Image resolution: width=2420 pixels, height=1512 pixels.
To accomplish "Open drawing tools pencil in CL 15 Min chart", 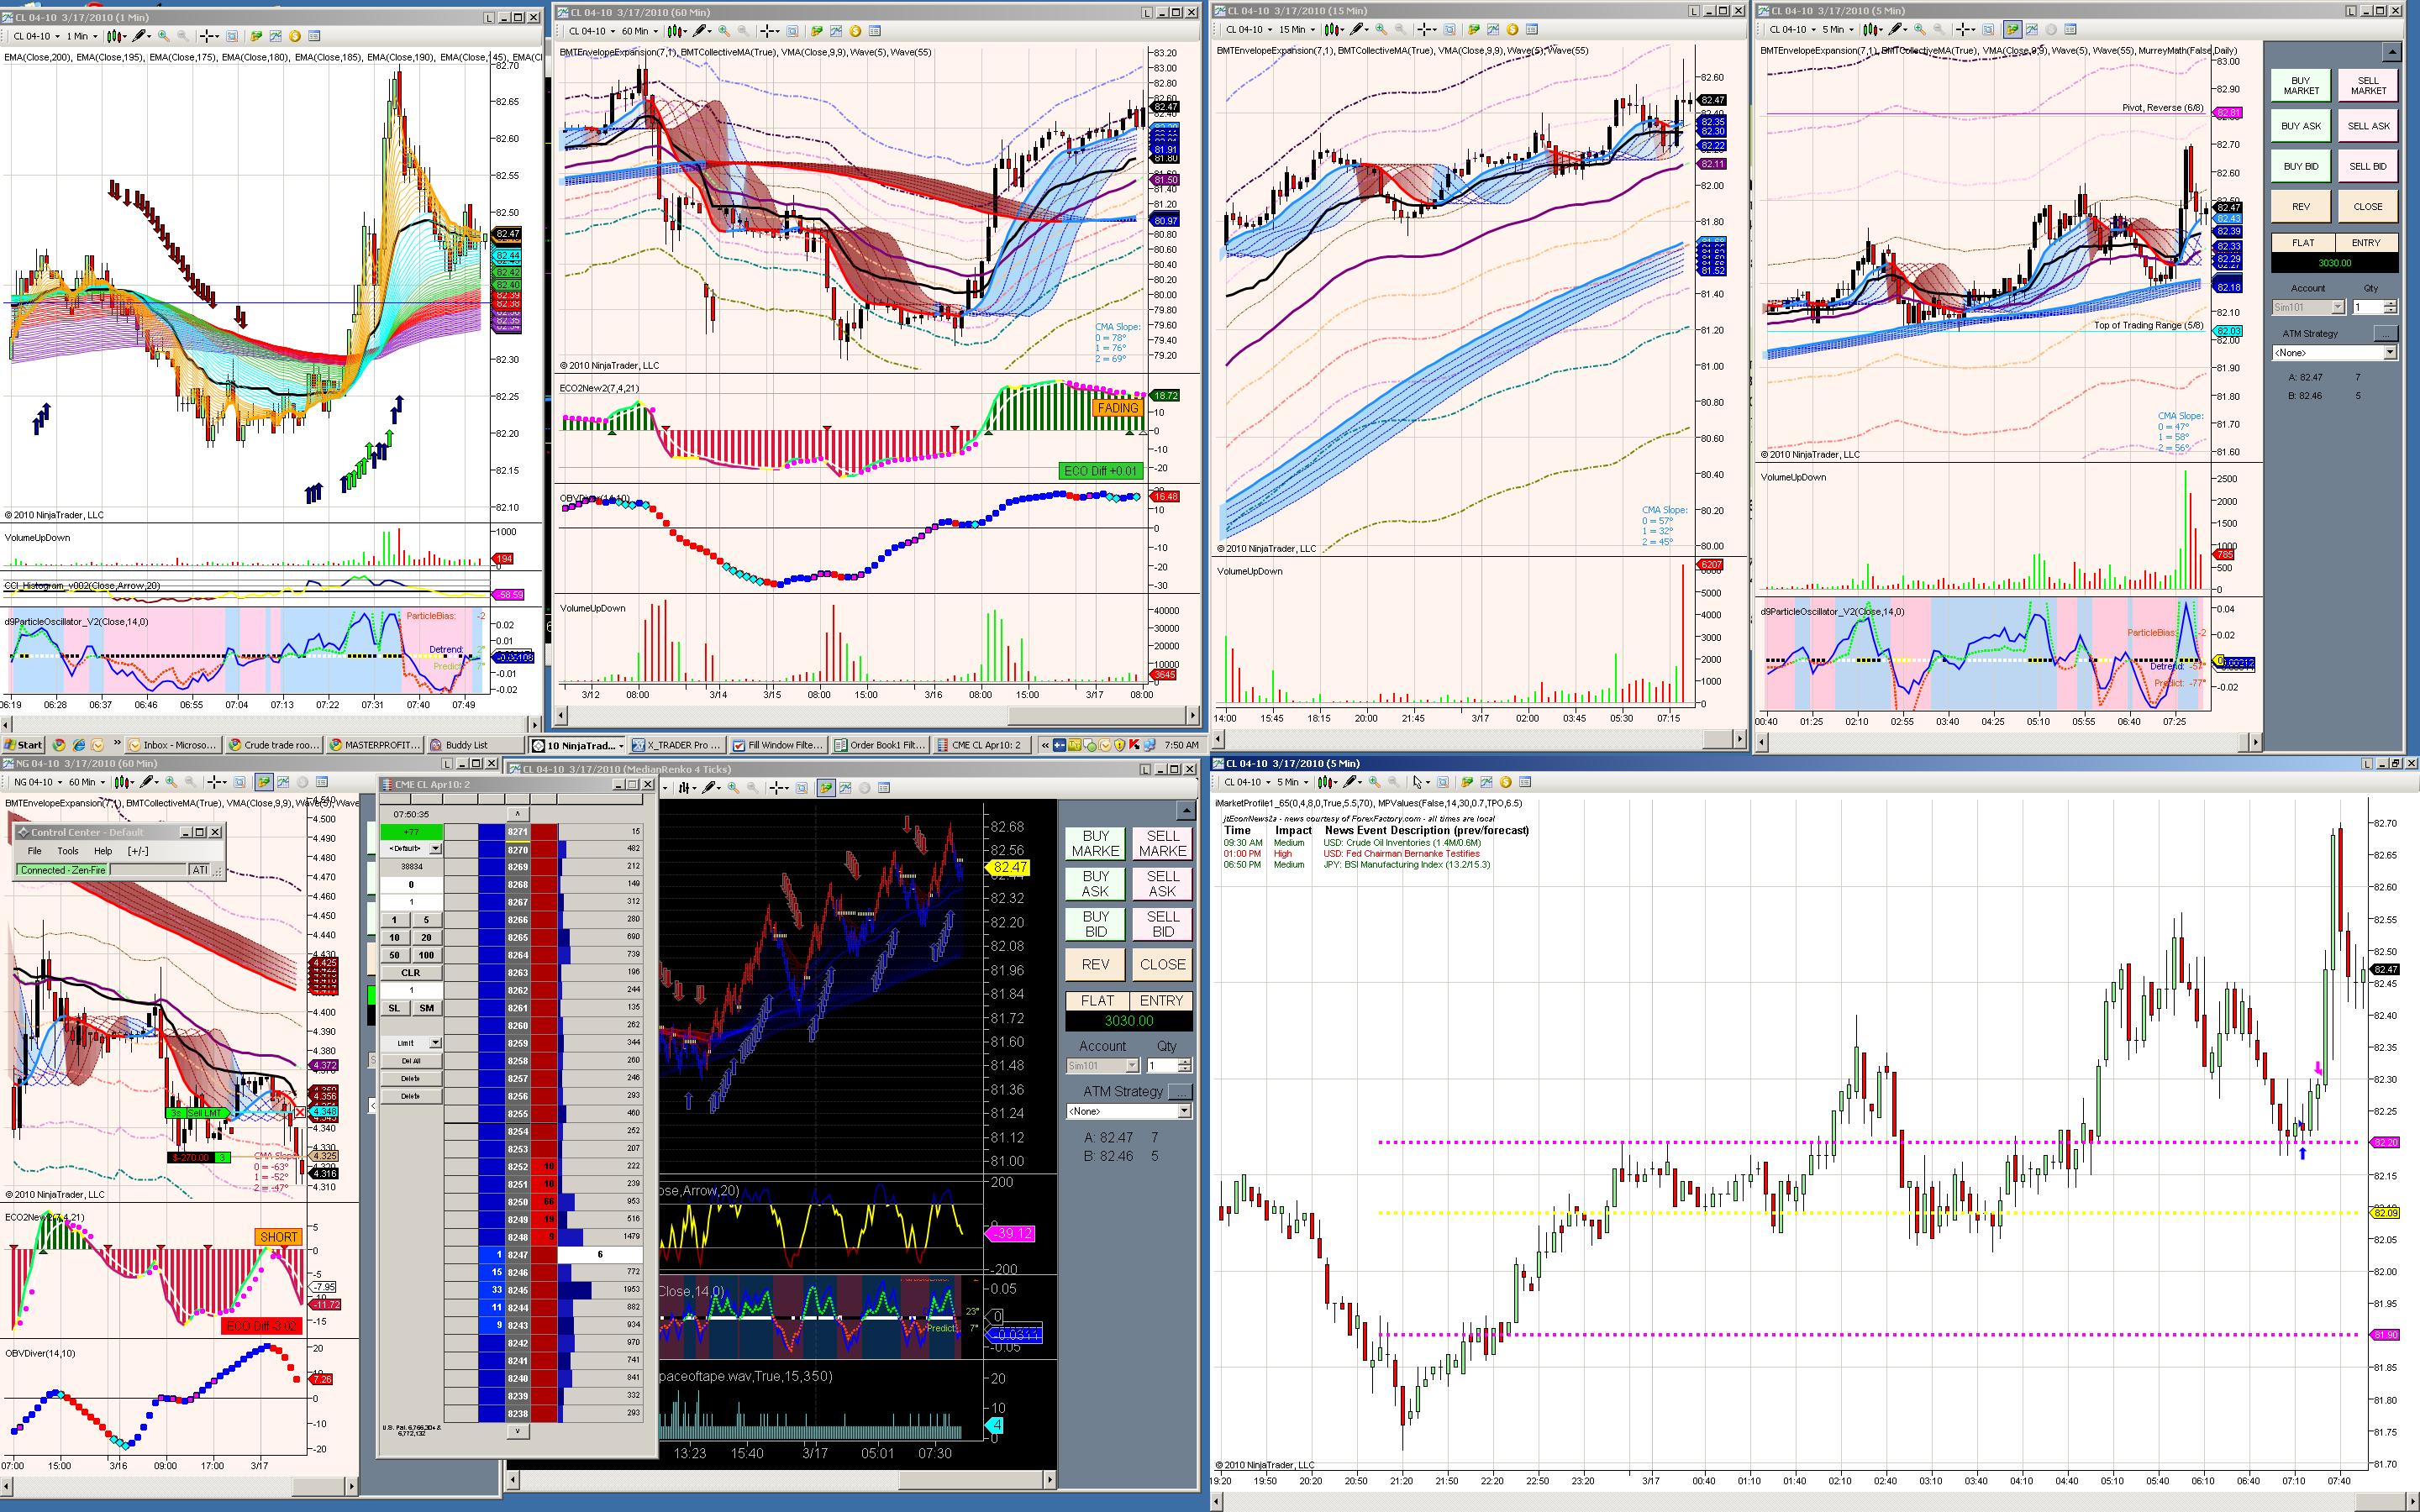I will pyautogui.click(x=1358, y=30).
